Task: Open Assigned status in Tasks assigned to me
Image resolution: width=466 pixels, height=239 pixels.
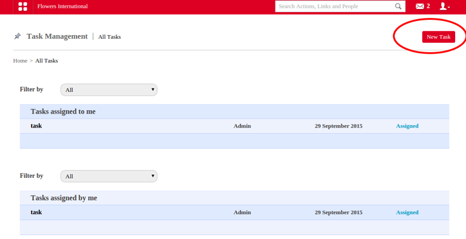Action: (x=407, y=126)
